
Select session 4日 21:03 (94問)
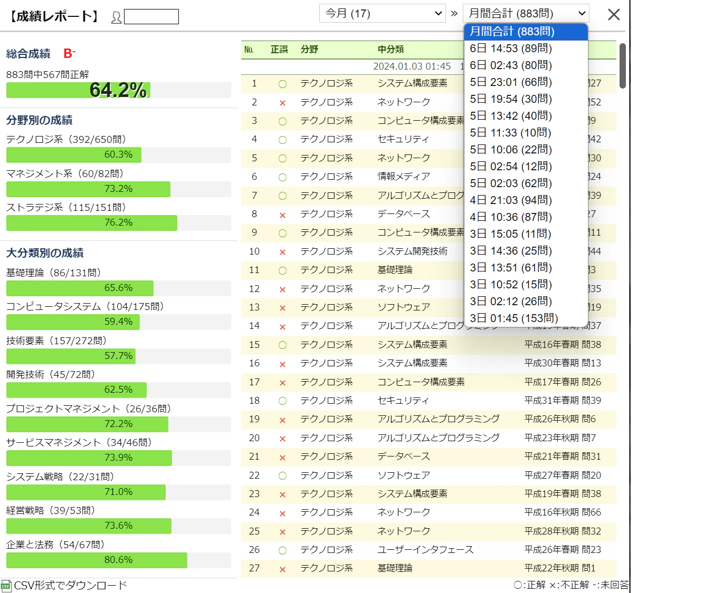point(526,200)
